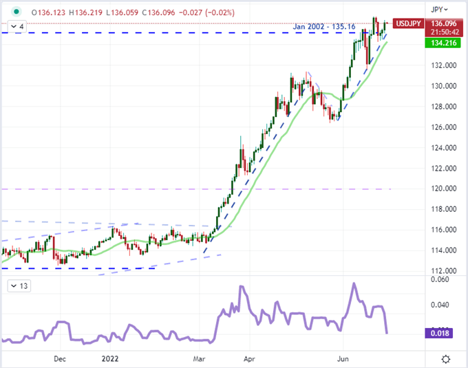Click the Dec label on time axis

[x=60, y=359]
